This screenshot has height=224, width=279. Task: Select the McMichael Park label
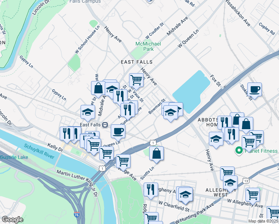pyautogui.click(x=148, y=46)
